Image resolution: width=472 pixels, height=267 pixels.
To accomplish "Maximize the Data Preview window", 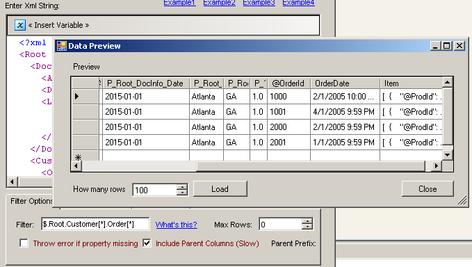I will click(x=447, y=46).
